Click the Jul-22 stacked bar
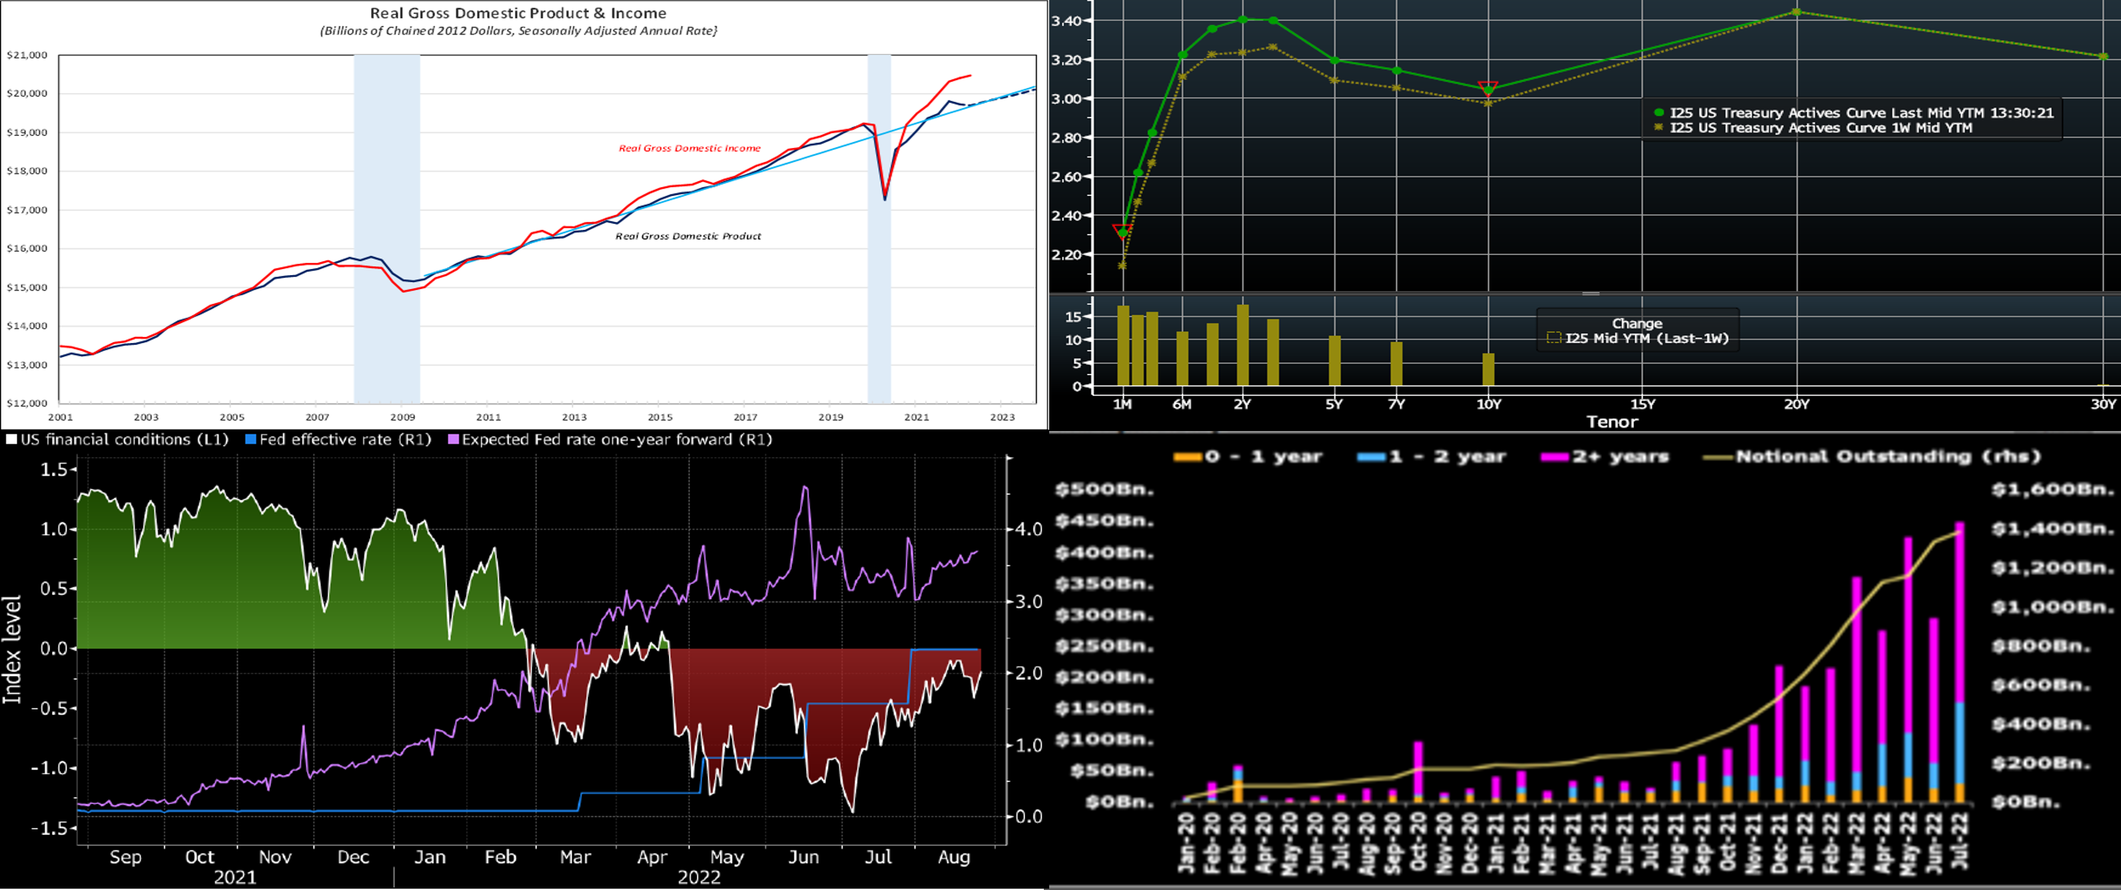 [1960, 659]
